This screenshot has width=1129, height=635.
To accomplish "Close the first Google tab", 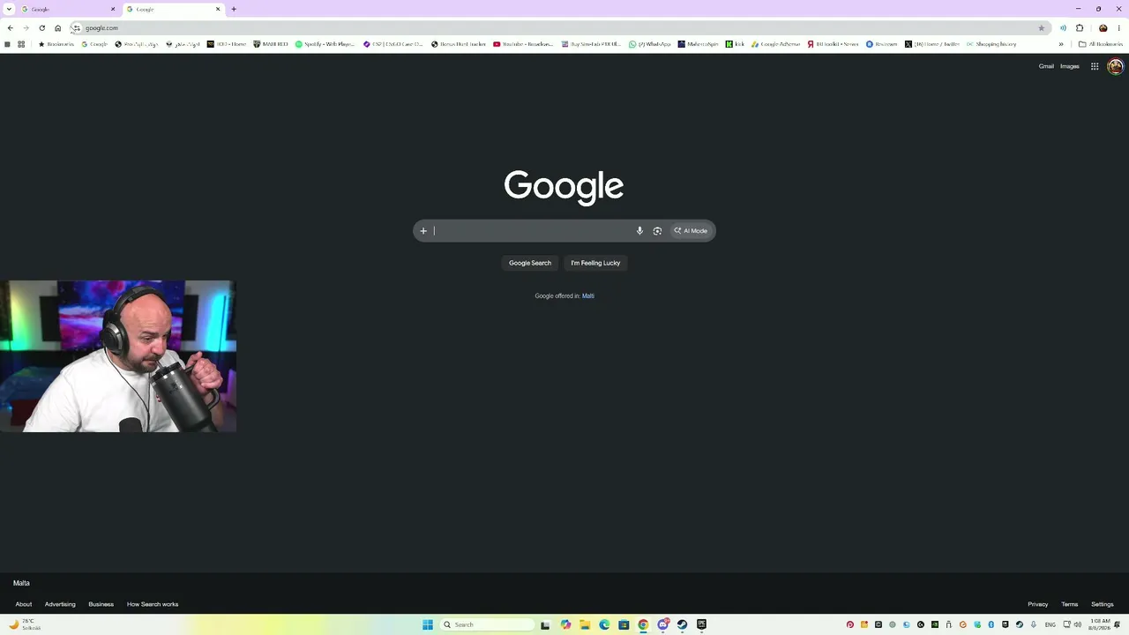I will [113, 9].
